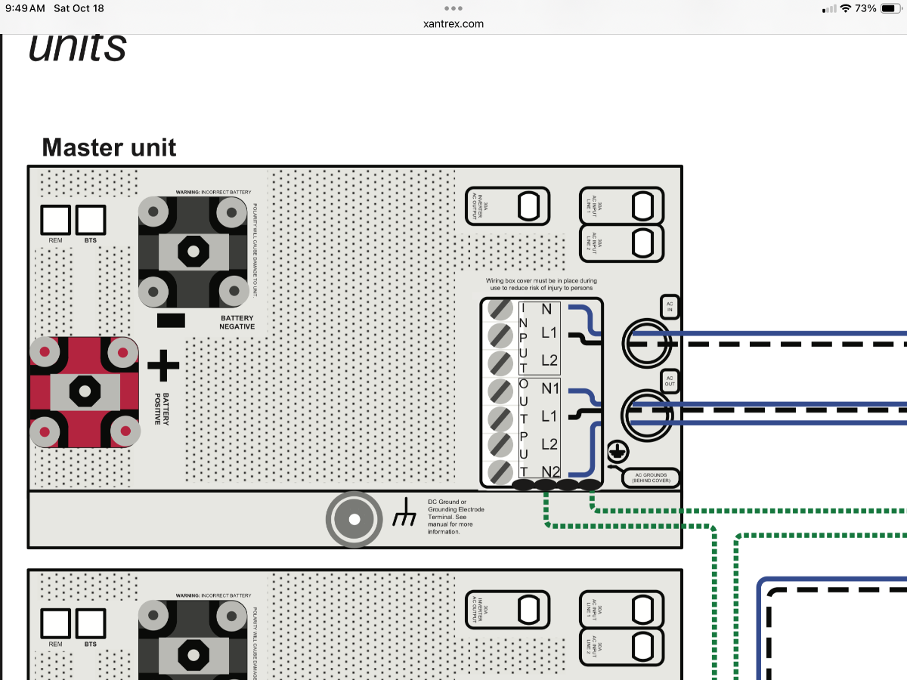Screen dimensions: 907x680
Task: Click the AC ground symbol icon
Action: pyautogui.click(x=618, y=452)
